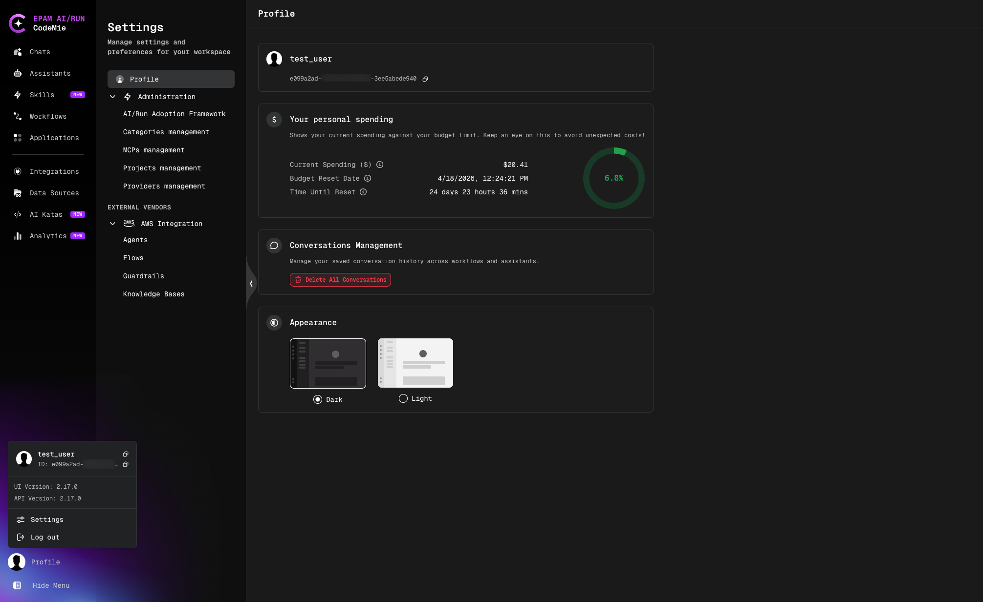Click the Hide Menu label
This screenshot has width=983, height=602.
pyautogui.click(x=51, y=585)
